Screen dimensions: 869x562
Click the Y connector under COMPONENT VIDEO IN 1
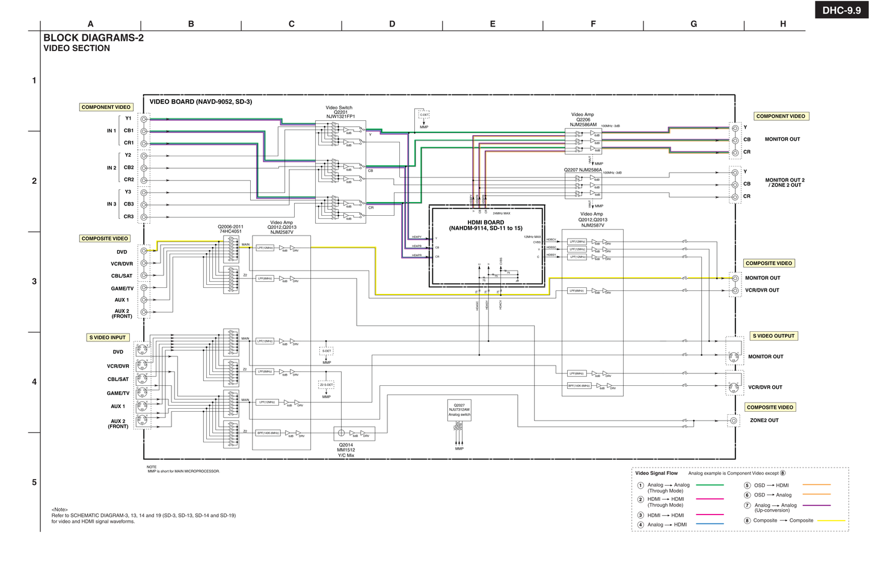click(x=143, y=118)
